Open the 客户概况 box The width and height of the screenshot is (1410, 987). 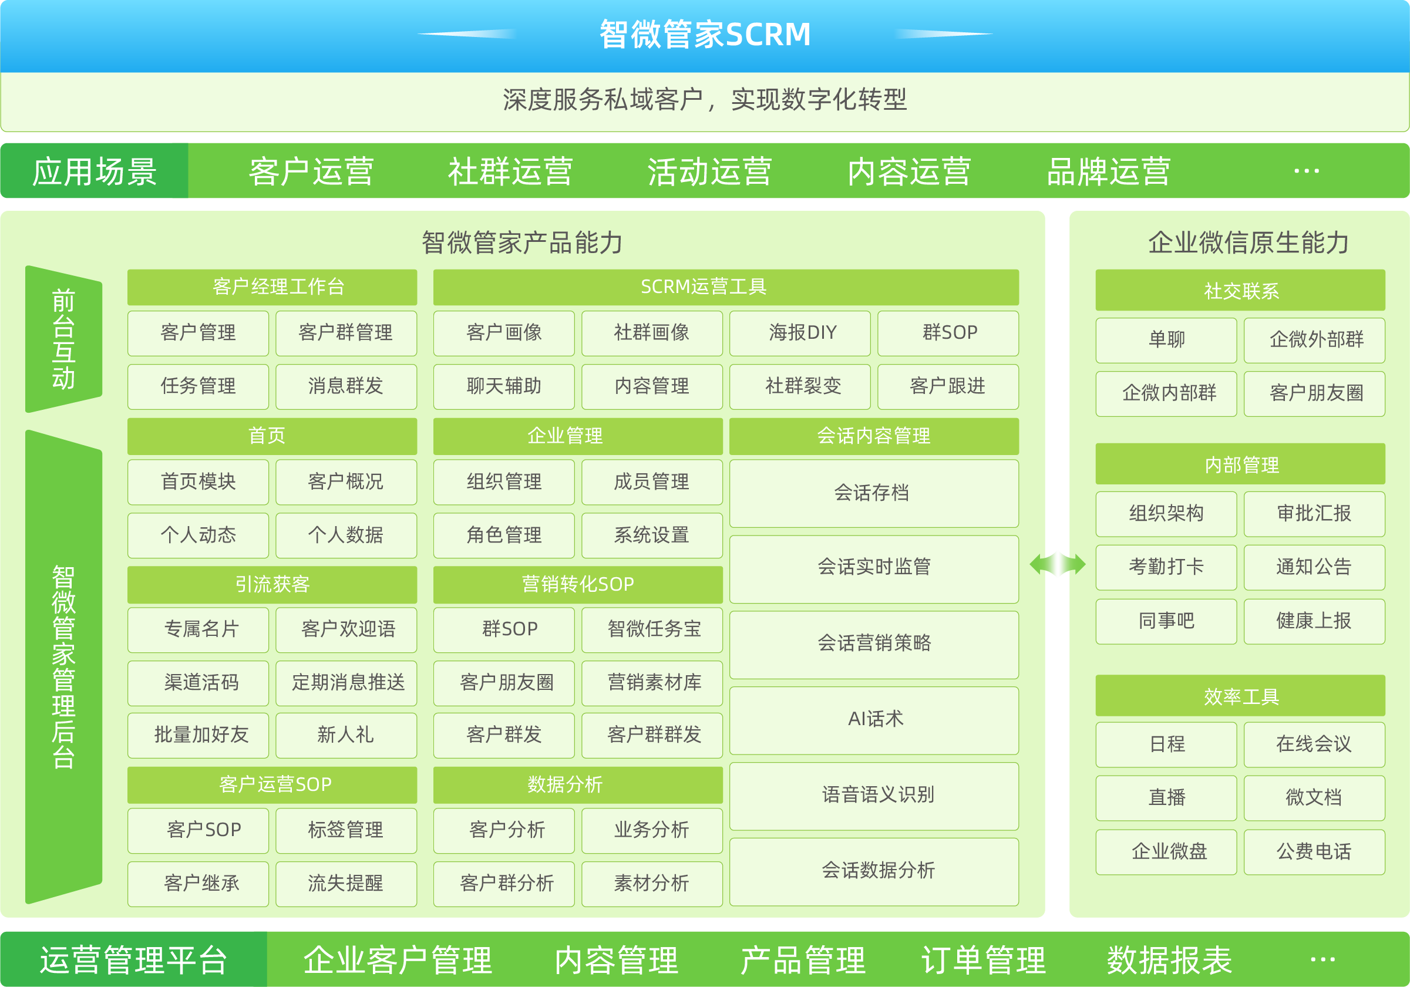point(346,482)
